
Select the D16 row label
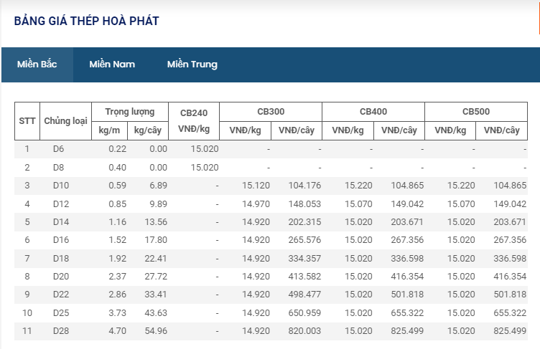(x=61, y=239)
